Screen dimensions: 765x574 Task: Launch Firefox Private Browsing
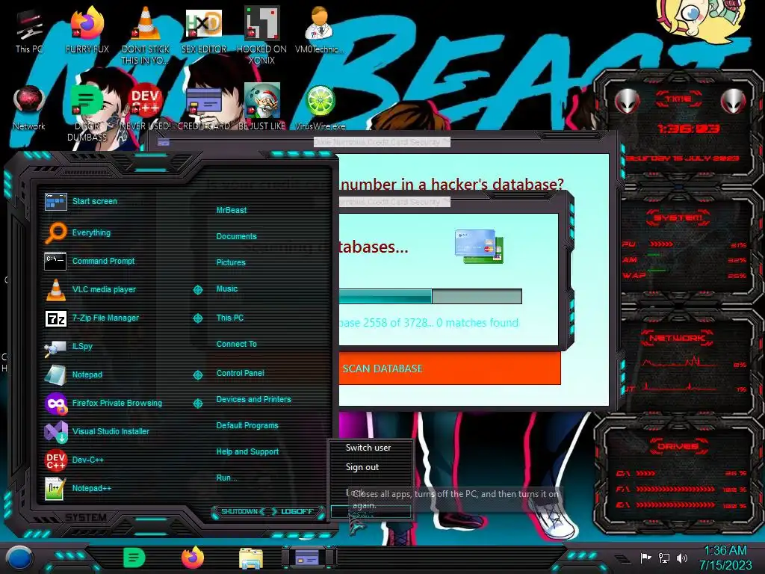[x=103, y=403]
